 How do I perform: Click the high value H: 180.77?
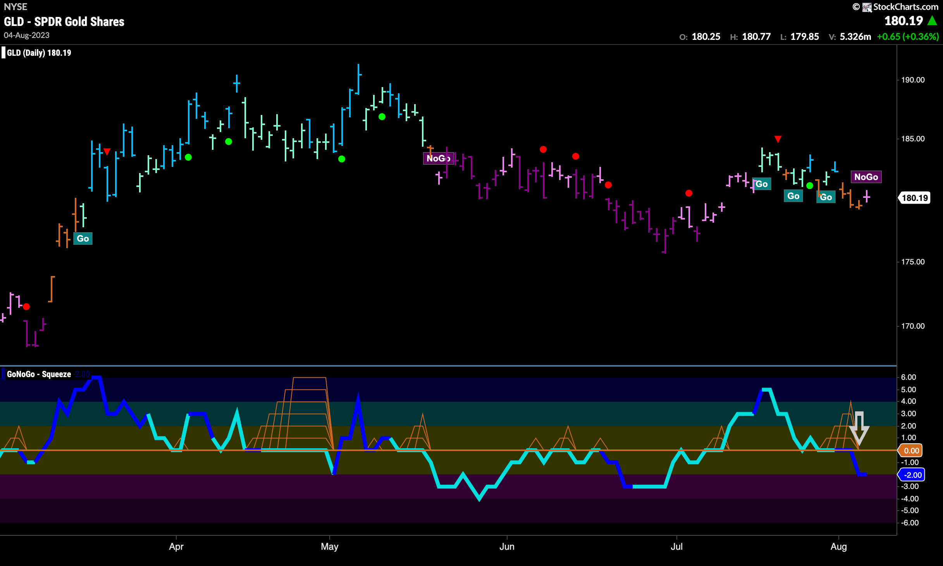tap(750, 37)
